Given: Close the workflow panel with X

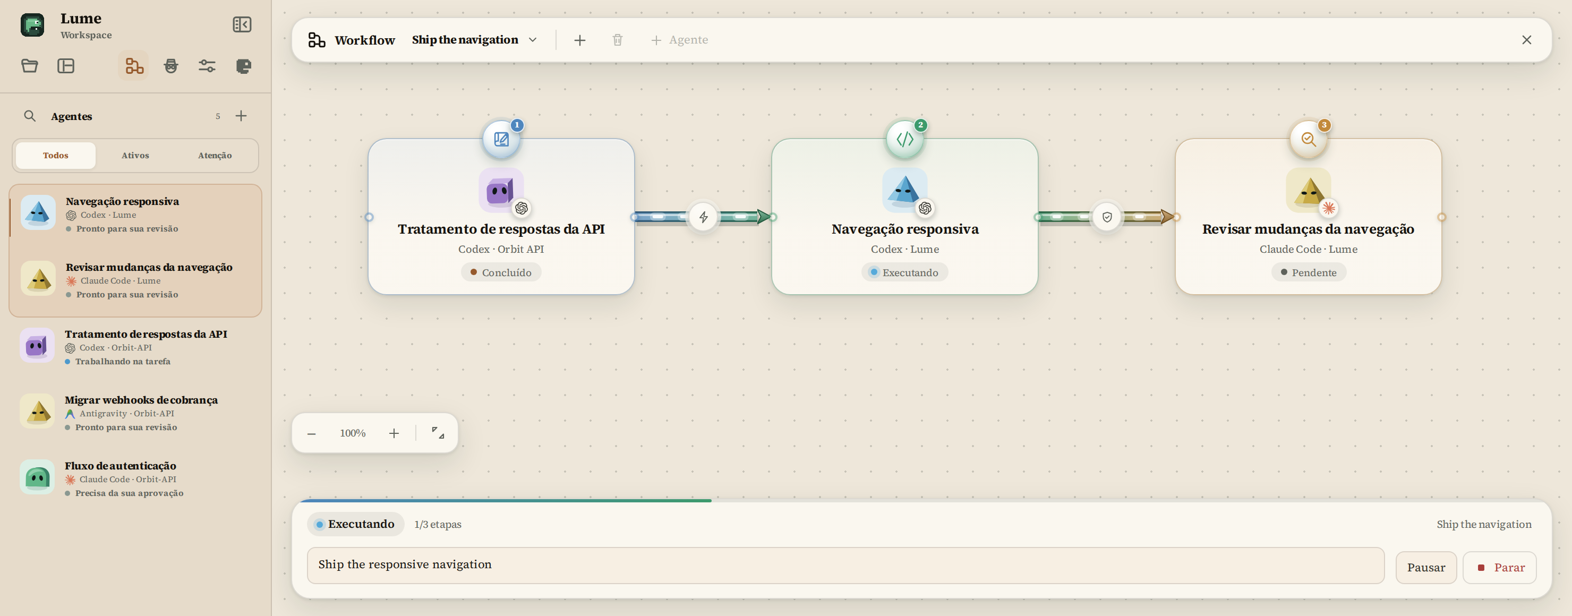Looking at the screenshot, I should pos(1526,40).
